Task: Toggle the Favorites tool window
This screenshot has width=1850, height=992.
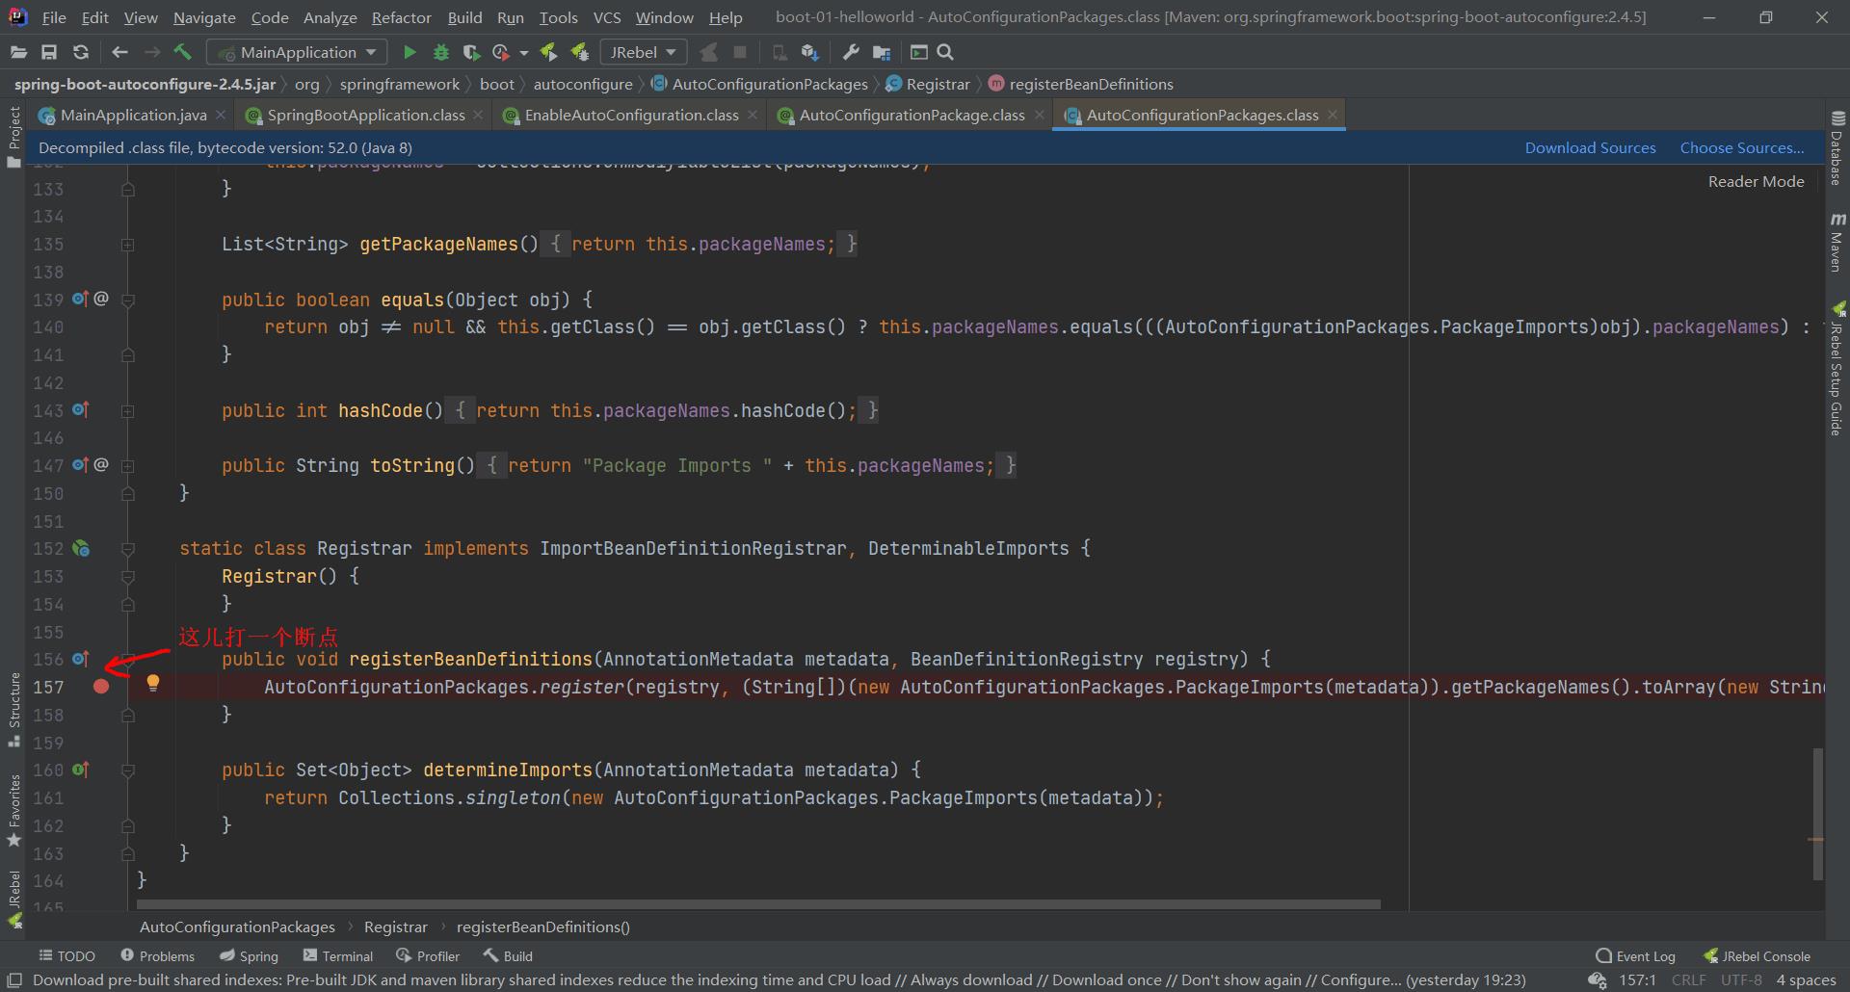Action: coord(13,811)
